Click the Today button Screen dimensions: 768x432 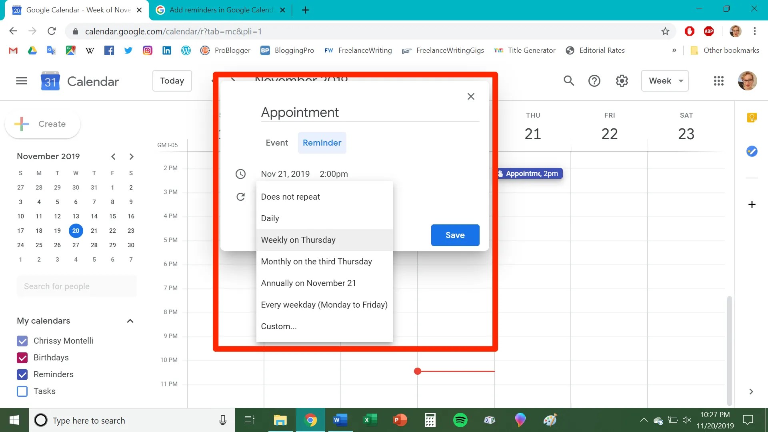click(172, 81)
